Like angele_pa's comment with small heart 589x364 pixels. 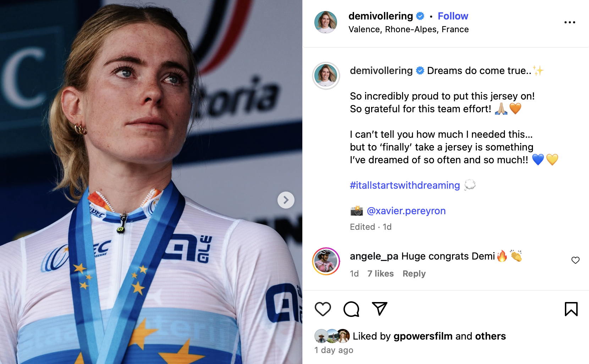pyautogui.click(x=575, y=261)
